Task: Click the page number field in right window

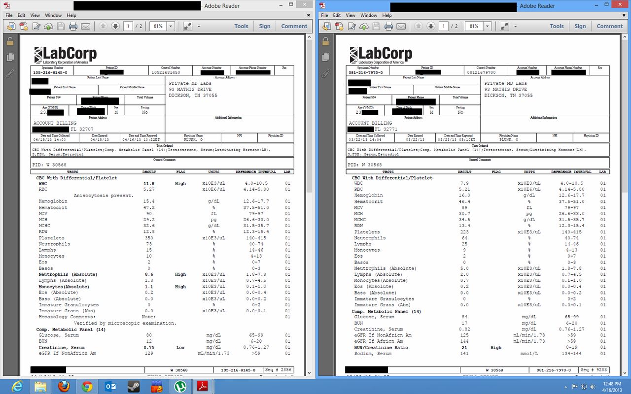Action: tap(443, 26)
